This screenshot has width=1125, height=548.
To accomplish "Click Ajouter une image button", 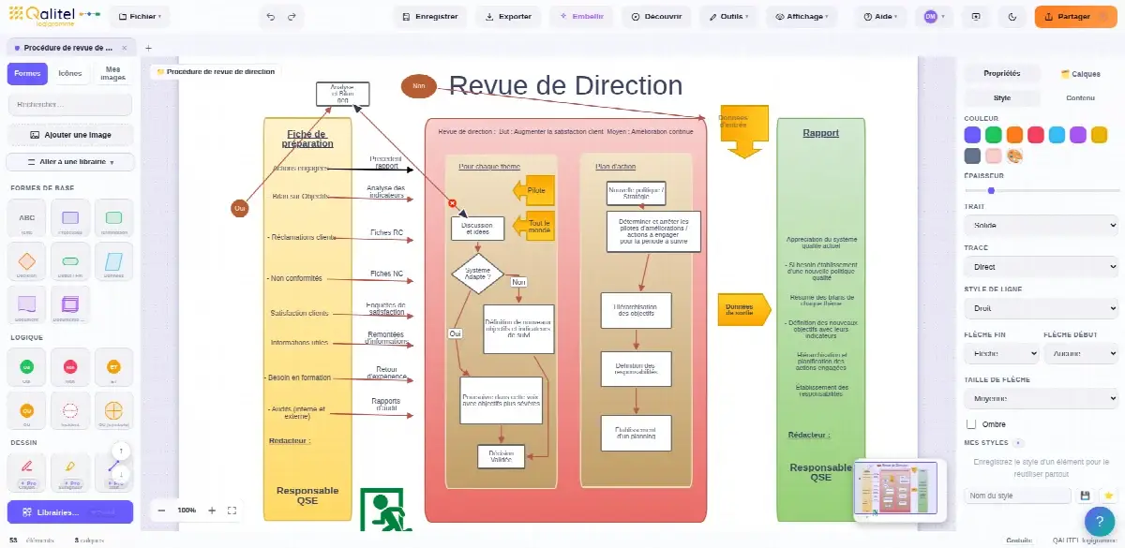I will click(70, 135).
